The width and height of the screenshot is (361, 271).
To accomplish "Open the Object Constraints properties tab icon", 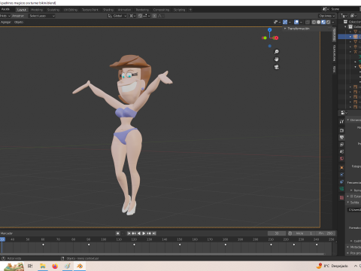I will (x=341, y=181).
